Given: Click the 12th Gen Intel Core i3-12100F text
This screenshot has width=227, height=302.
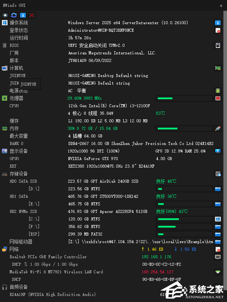Looking at the screenshot, I should tap(109, 106).
